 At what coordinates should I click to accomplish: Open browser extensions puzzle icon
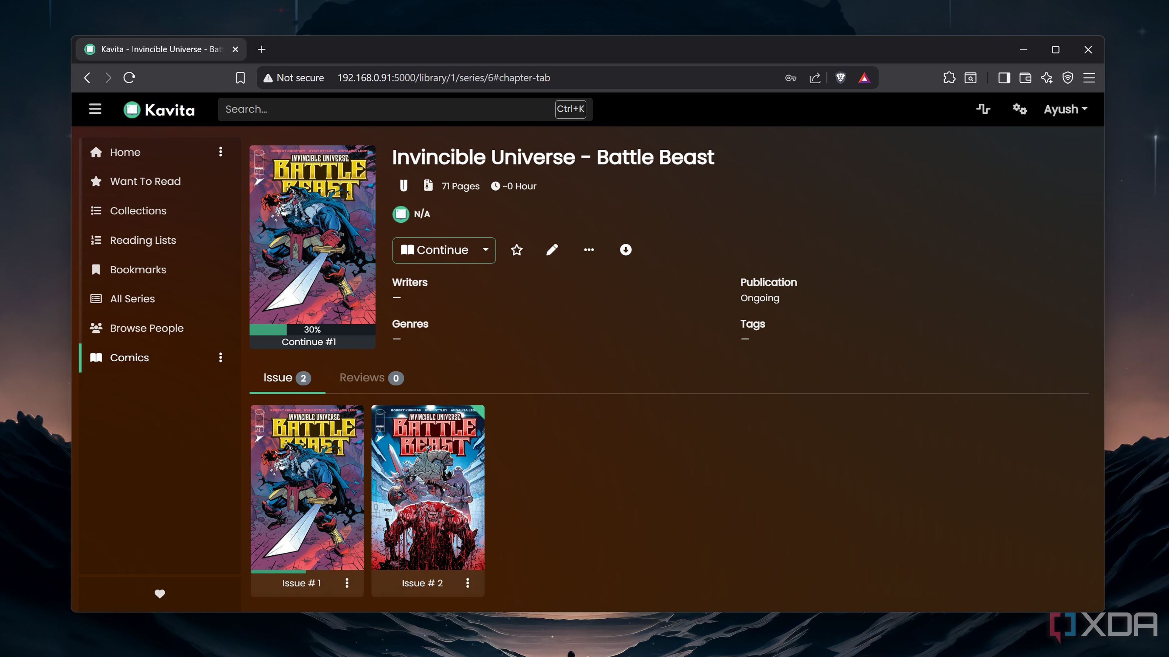(949, 78)
